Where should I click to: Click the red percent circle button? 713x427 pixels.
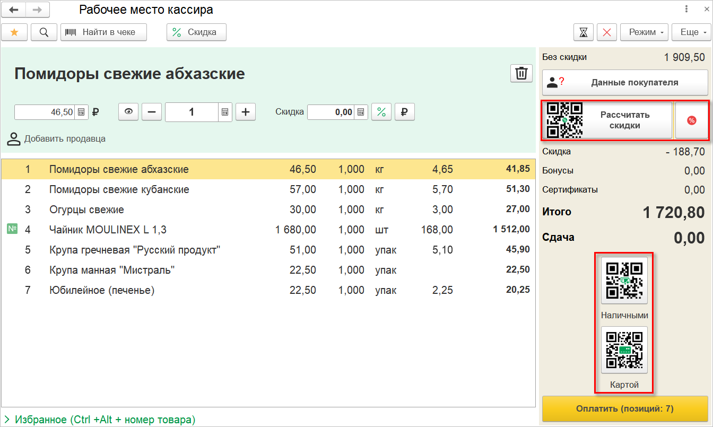691,120
